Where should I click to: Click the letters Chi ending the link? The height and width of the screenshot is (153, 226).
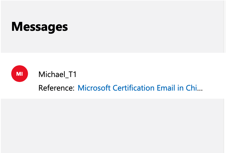(191, 88)
